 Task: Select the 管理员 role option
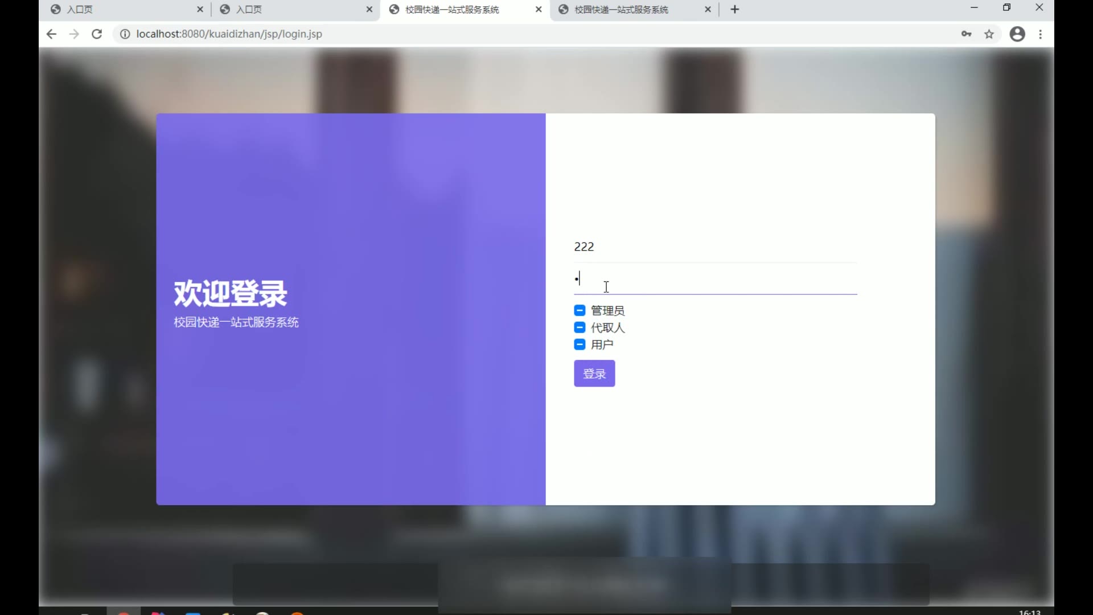pyautogui.click(x=580, y=310)
